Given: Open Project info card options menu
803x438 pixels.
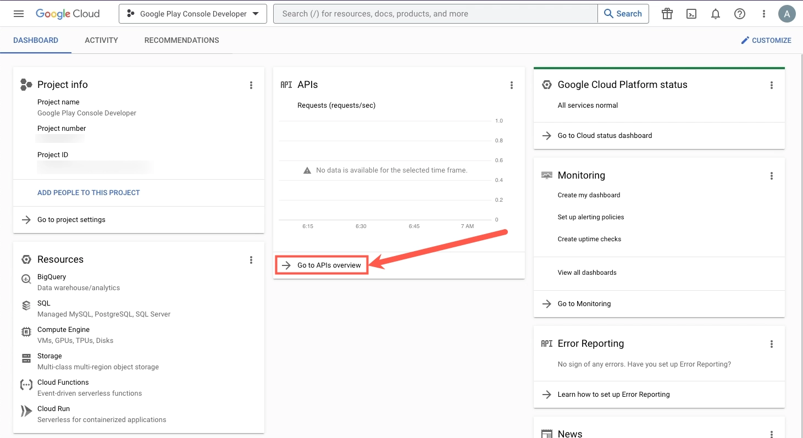Looking at the screenshot, I should pos(251,85).
